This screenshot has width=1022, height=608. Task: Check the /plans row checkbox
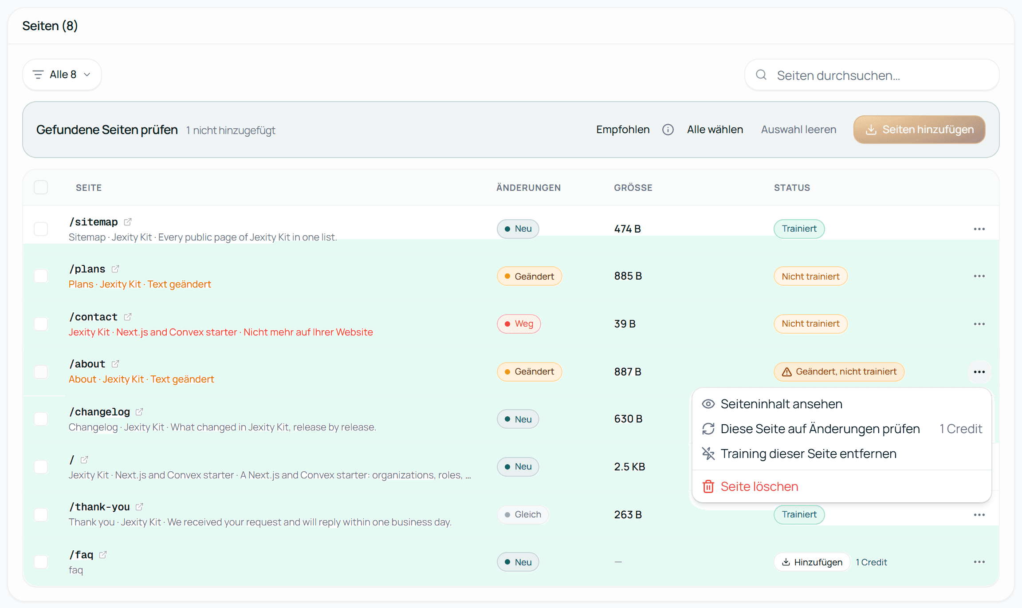41,276
